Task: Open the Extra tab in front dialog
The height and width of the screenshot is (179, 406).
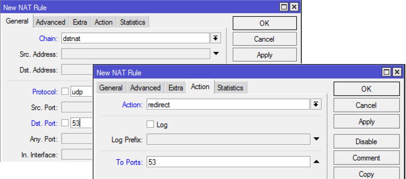Action: 175,88
